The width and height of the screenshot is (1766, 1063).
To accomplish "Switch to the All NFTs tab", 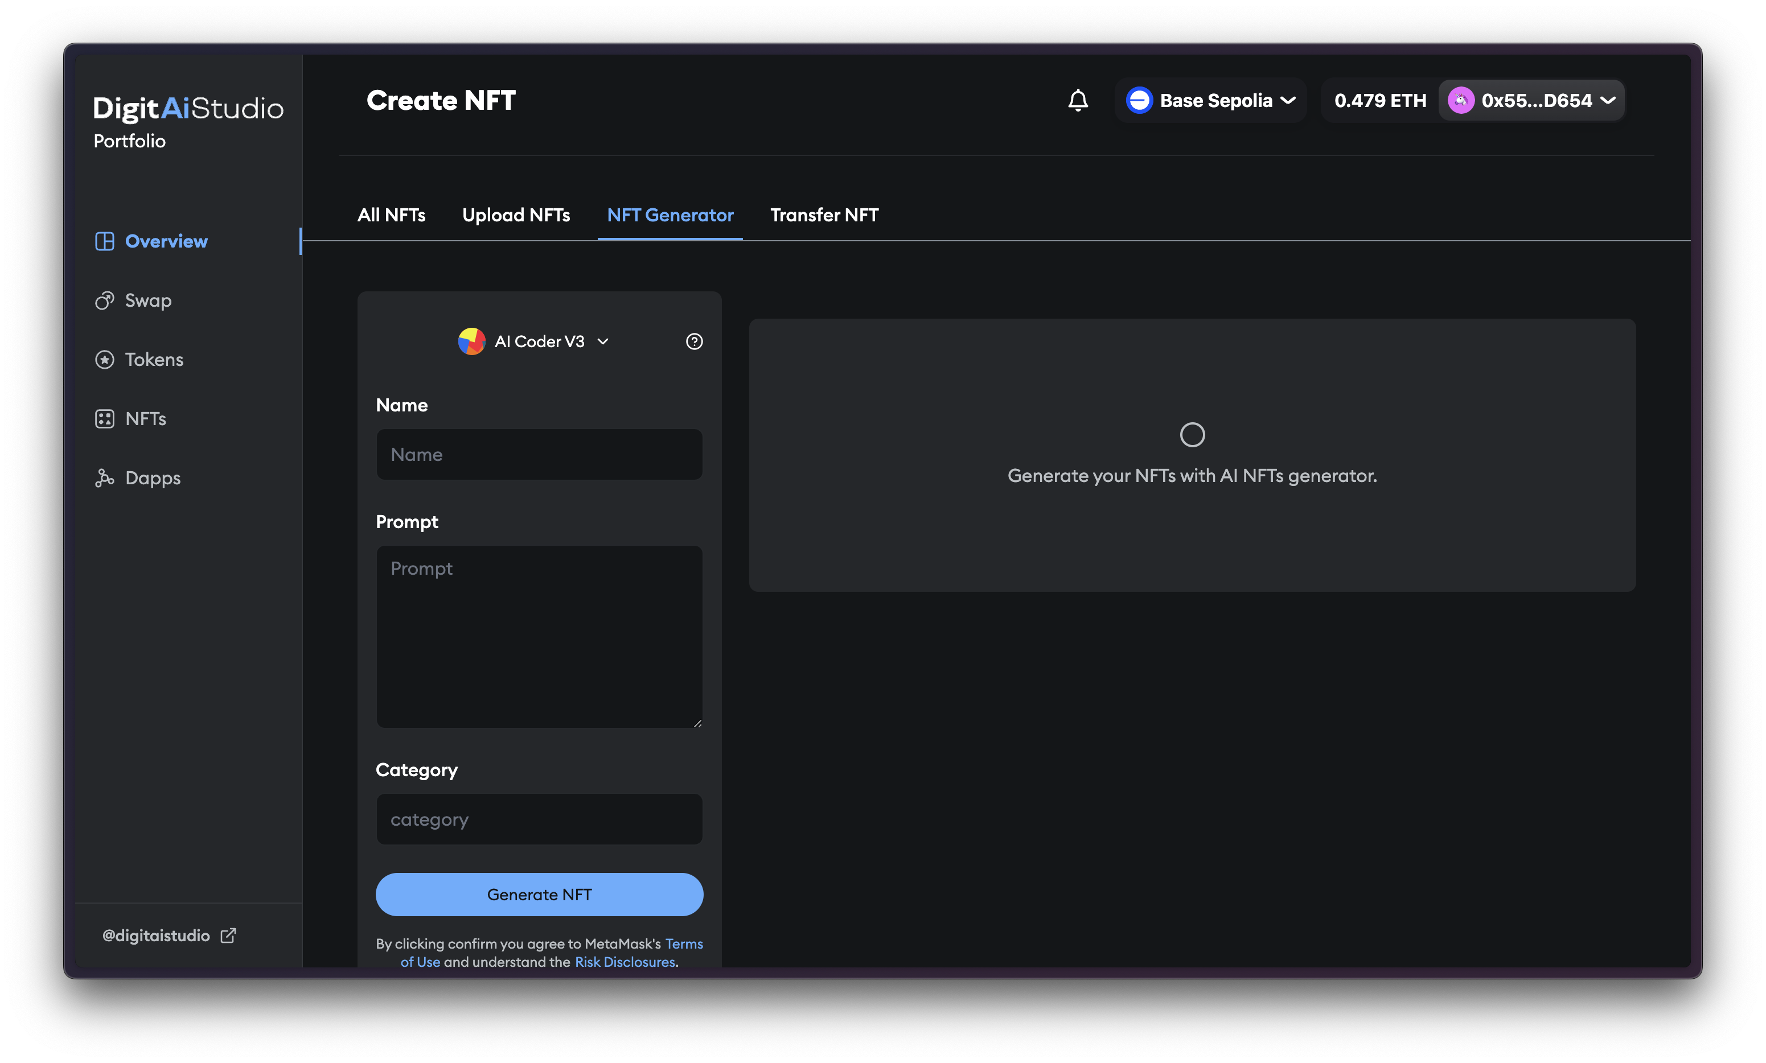I will click(391, 215).
